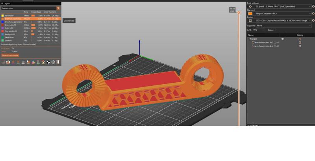Hide External perimeter feature row
Viewport: 315px width, 161px height.
click(31, 19)
